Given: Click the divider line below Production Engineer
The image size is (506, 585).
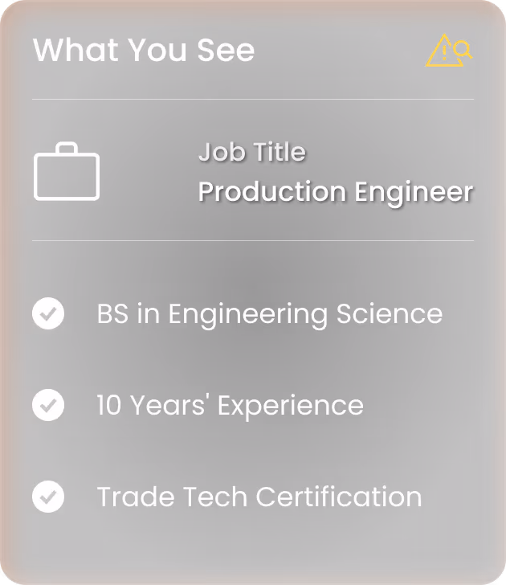Looking at the screenshot, I should point(253,240).
